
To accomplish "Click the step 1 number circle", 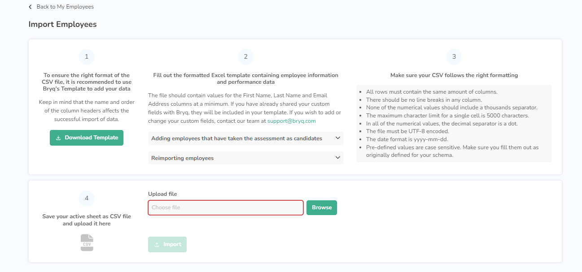I will click(87, 57).
